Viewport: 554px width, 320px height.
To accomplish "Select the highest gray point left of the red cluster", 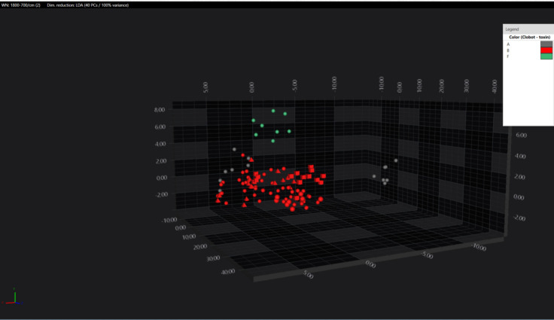I will 234,150.
